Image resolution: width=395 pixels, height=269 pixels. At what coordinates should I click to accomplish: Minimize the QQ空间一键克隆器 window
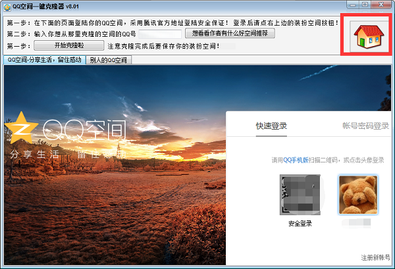pos(353,5)
